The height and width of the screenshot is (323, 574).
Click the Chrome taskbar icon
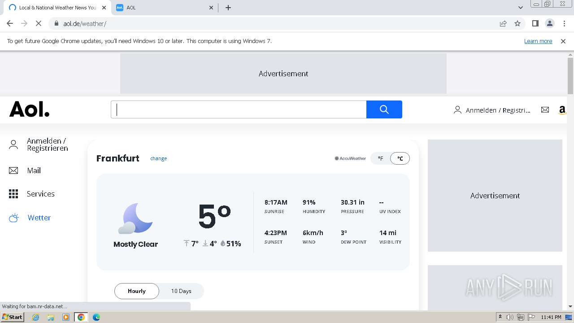click(81, 317)
